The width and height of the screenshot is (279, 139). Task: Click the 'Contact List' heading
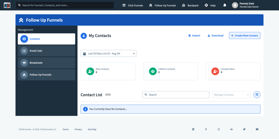point(92,95)
